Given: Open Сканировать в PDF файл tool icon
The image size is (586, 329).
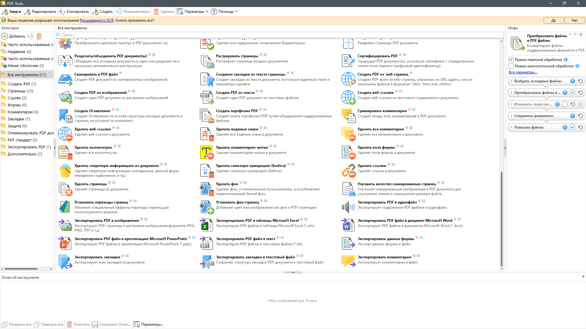Looking at the screenshot, I should (x=65, y=79).
